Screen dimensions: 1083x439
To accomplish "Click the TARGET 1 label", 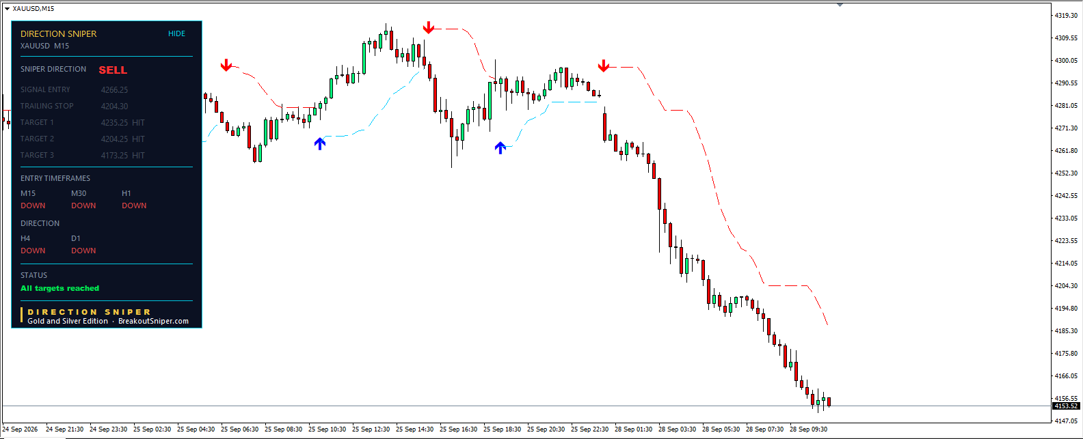I will [37, 122].
